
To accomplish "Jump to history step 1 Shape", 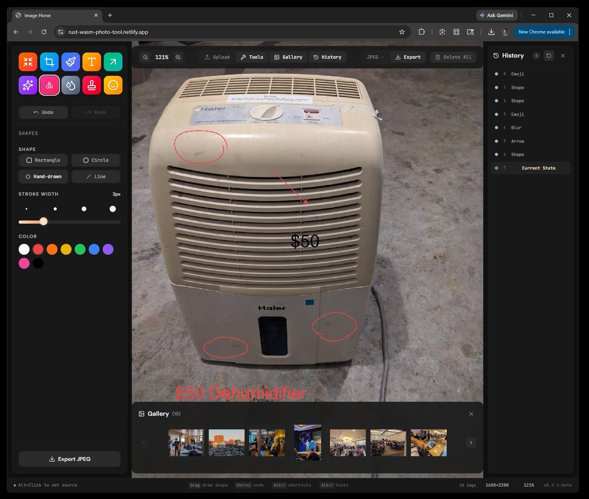I will 531,87.
